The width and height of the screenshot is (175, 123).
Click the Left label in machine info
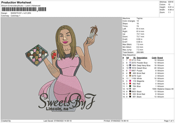click(x=124, y=29)
